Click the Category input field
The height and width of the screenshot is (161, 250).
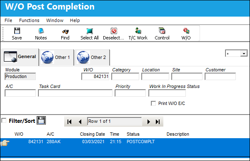pyautogui.click(x=125, y=76)
